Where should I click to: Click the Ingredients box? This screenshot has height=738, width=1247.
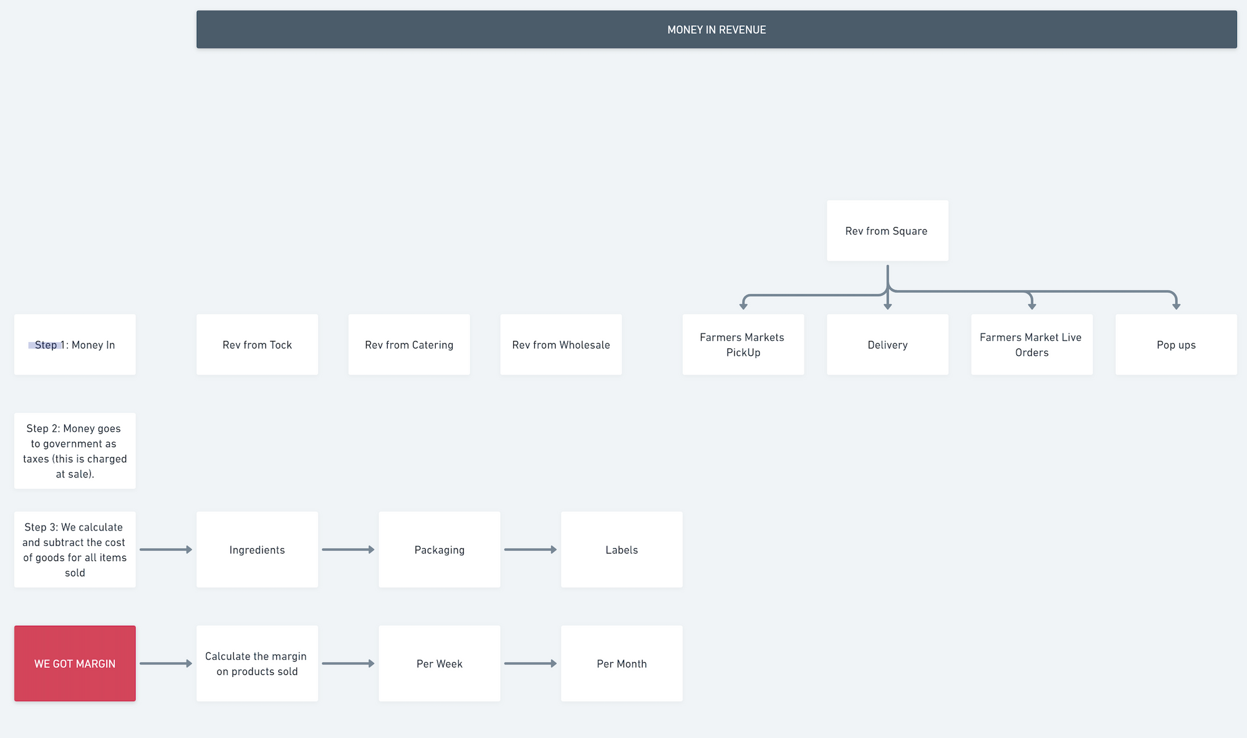(x=257, y=549)
